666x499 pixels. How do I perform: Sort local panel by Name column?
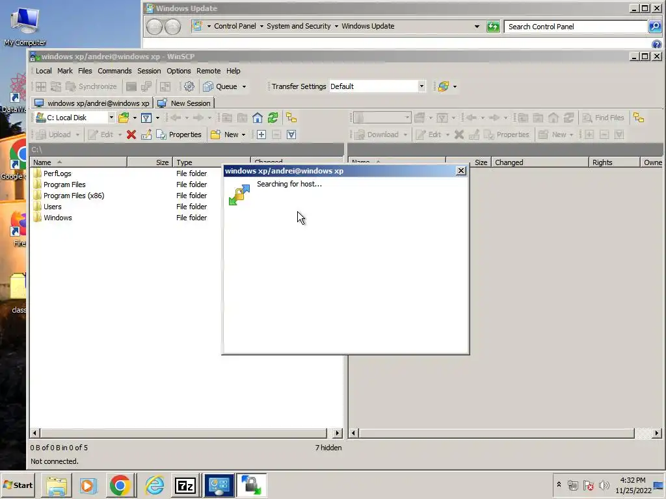79,162
